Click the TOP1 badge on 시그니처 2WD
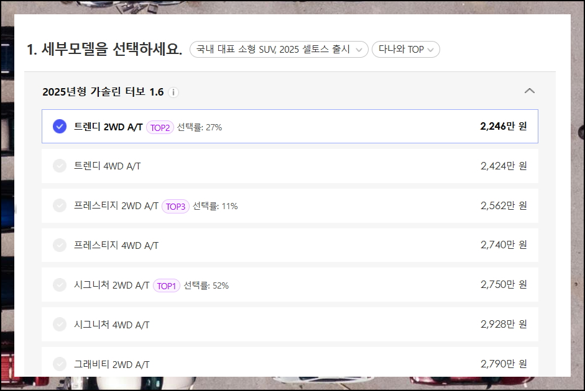 (x=167, y=285)
